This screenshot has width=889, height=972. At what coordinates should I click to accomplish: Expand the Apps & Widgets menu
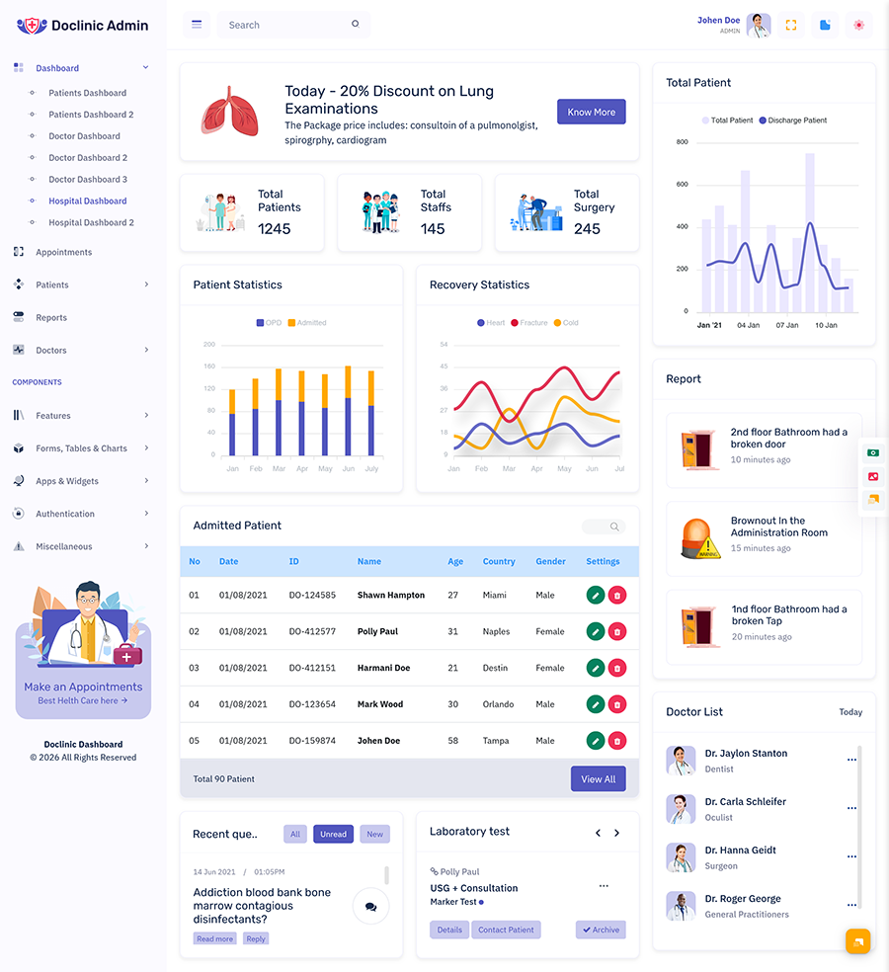click(x=83, y=480)
